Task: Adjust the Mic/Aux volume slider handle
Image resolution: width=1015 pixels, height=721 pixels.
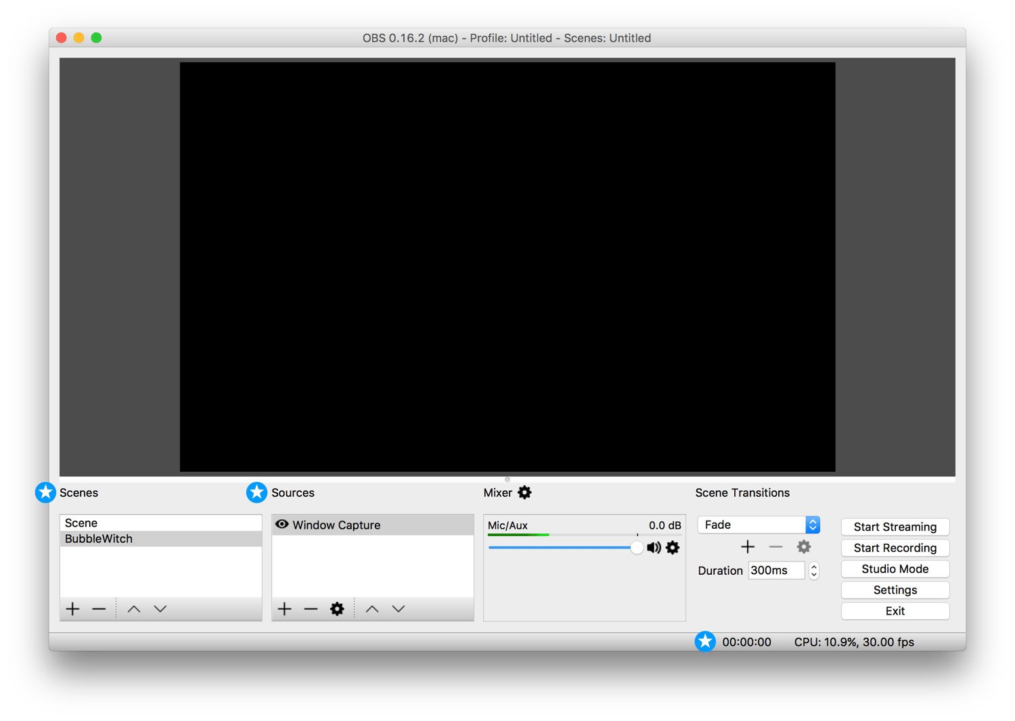Action: [637, 547]
